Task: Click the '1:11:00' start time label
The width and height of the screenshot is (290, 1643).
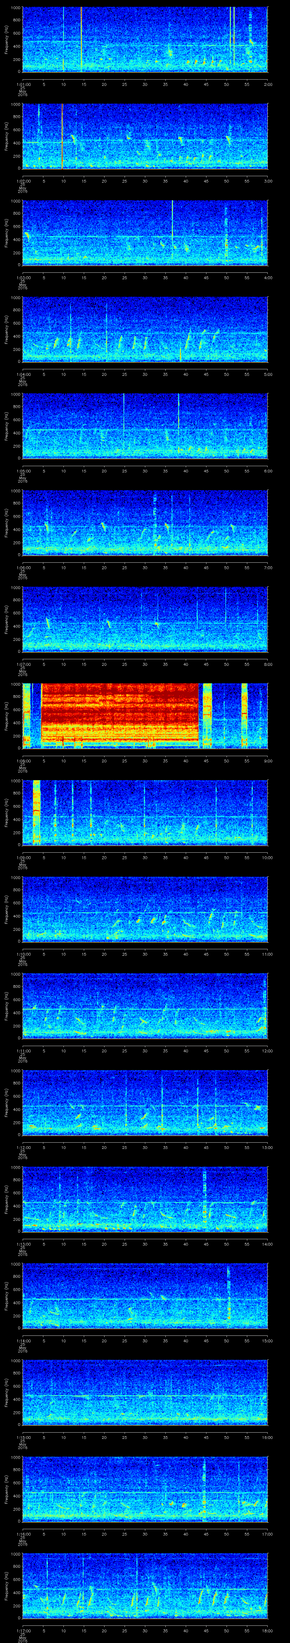Action: pos(24,1051)
